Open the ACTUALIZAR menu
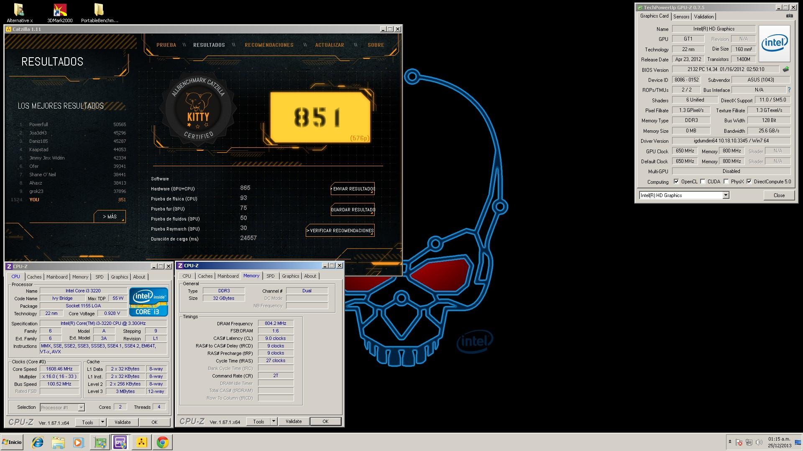 click(x=330, y=45)
